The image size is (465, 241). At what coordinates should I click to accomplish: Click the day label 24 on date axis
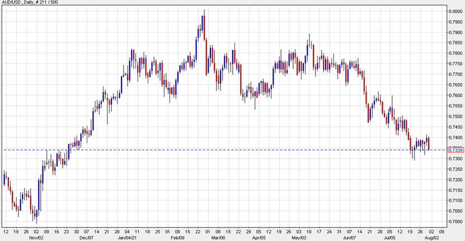click(x=329, y=232)
